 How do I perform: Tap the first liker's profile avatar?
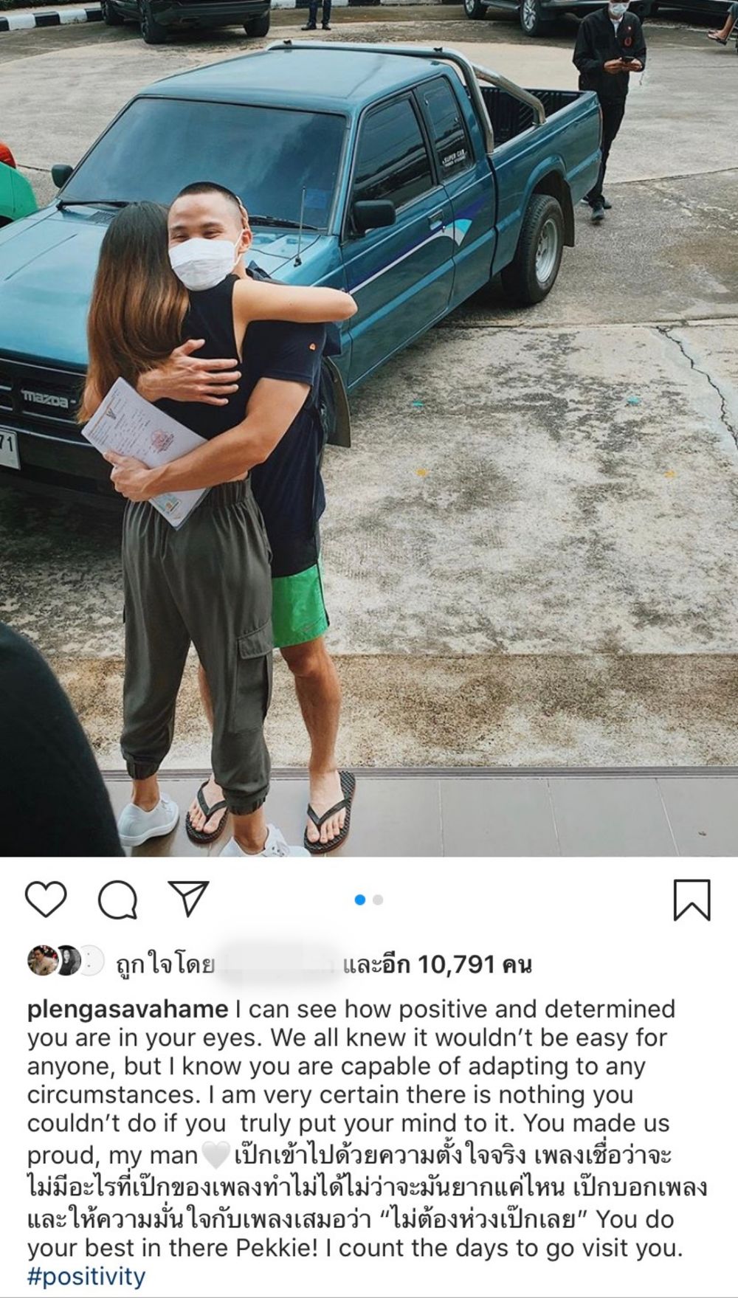[x=42, y=960]
